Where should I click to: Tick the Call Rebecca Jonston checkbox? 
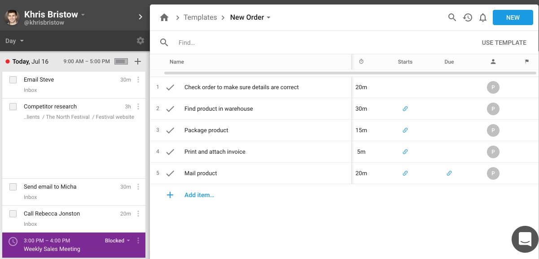13,214
